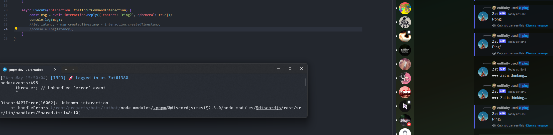Click Zat username on the 15:43 message
Image resolution: width=553 pixels, height=135 pixels.
[495, 14]
